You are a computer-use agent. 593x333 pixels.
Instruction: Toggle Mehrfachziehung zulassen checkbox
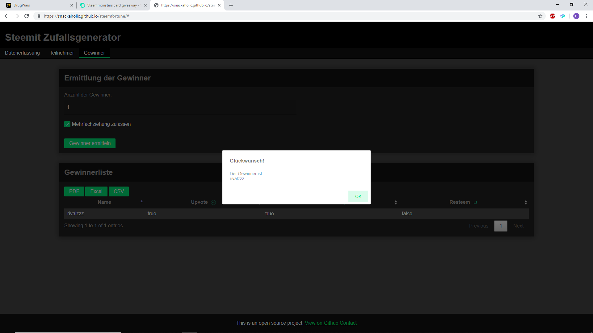tap(67, 124)
